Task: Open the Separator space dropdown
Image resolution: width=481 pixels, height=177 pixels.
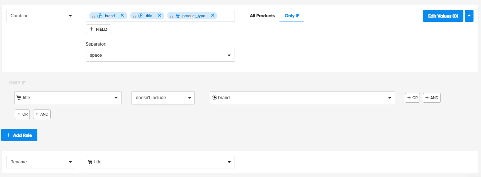Action: [x=160, y=55]
